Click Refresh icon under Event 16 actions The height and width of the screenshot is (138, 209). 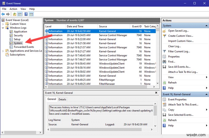coord(164,120)
